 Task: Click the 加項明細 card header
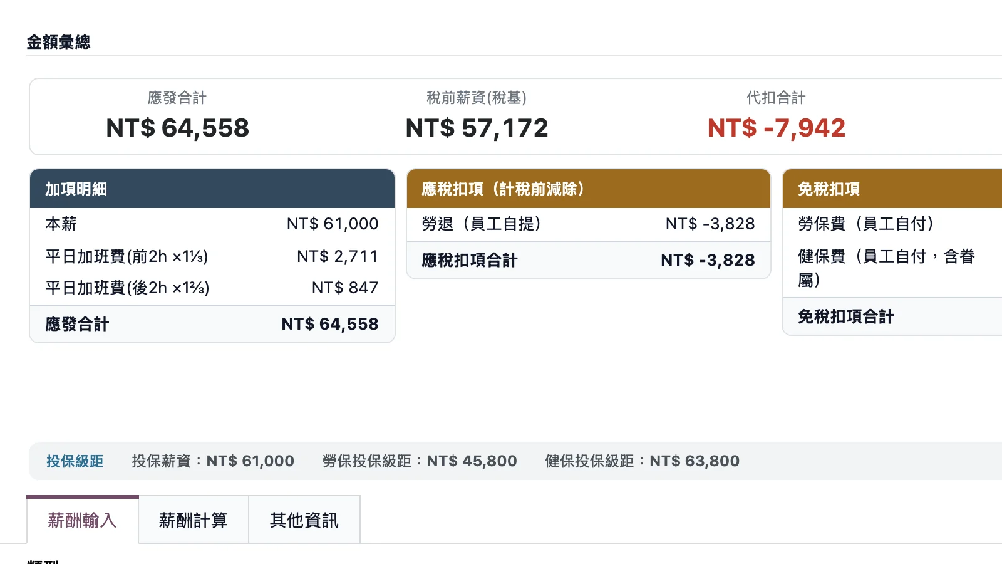(x=212, y=189)
